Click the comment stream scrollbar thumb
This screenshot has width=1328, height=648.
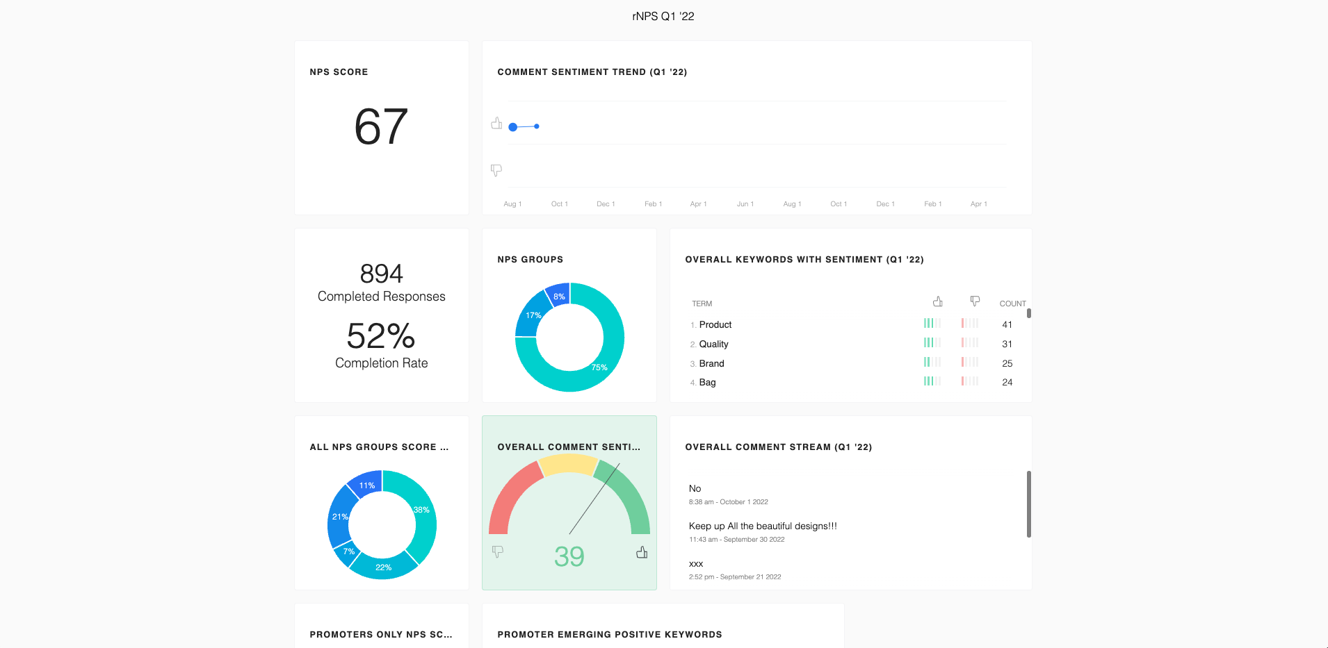1029,504
